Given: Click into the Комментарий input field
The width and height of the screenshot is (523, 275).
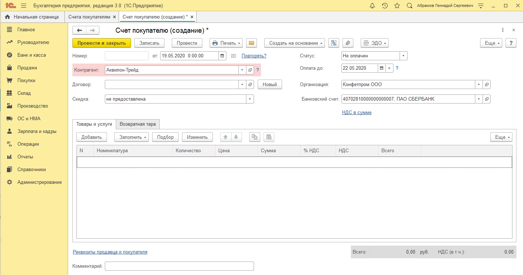Looking at the screenshot, I should (179, 266).
